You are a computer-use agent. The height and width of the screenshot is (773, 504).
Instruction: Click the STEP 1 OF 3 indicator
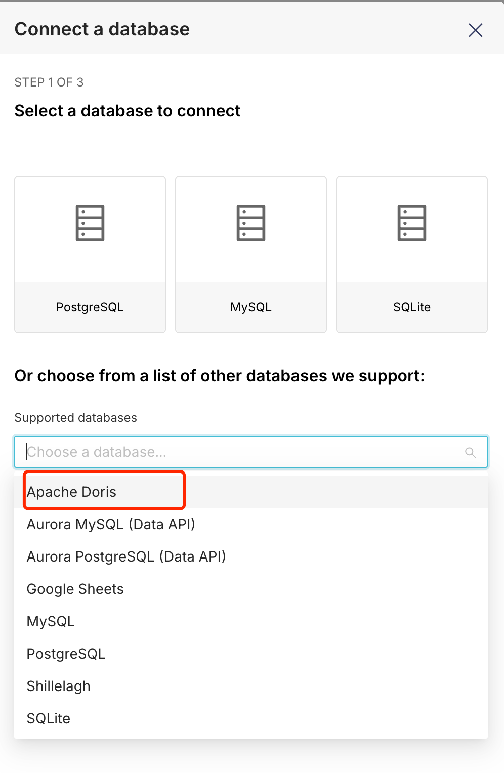[x=49, y=82]
